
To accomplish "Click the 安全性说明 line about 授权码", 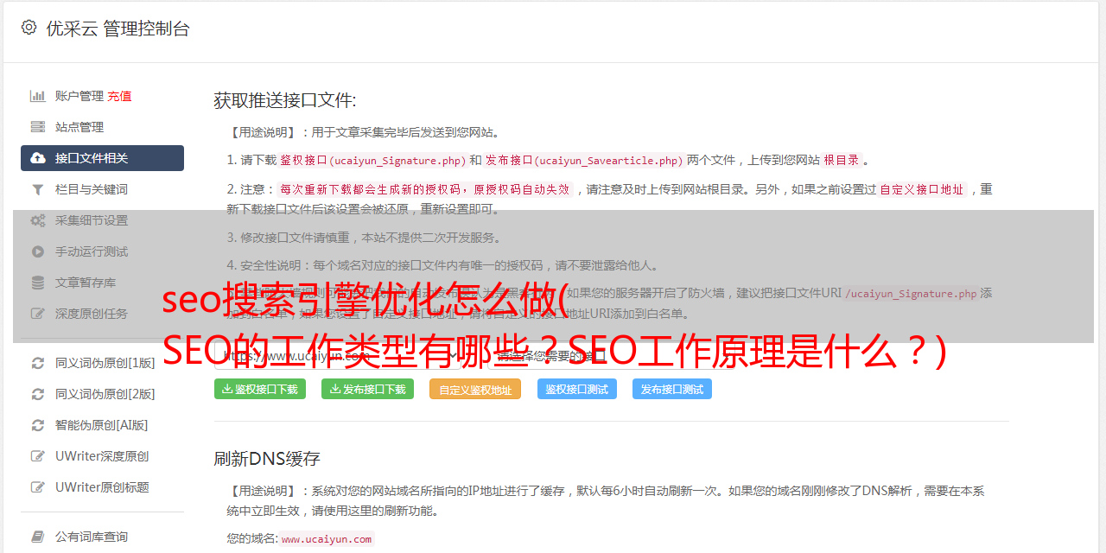I will pyautogui.click(x=442, y=265).
